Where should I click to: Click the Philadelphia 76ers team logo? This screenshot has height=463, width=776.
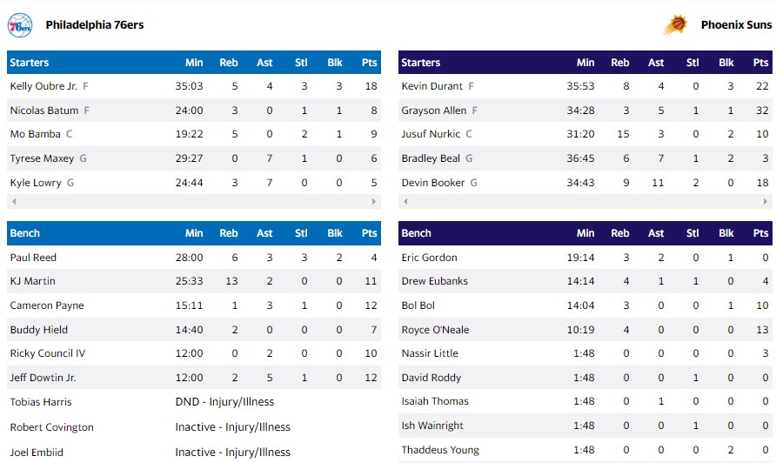(20, 25)
